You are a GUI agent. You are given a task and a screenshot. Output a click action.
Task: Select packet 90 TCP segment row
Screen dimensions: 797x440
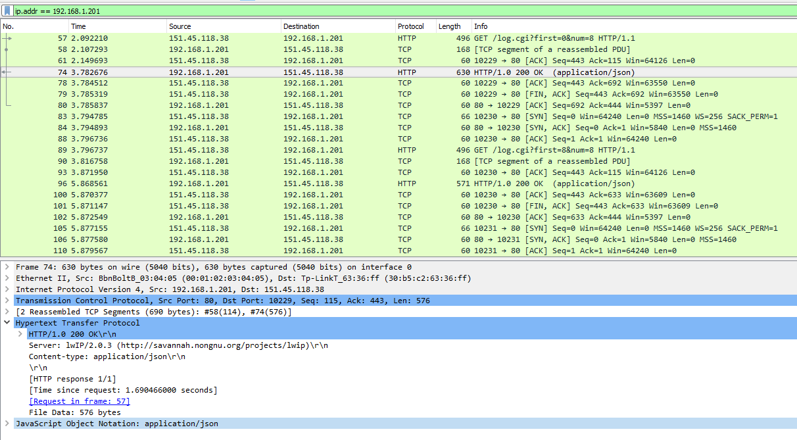[398, 161]
